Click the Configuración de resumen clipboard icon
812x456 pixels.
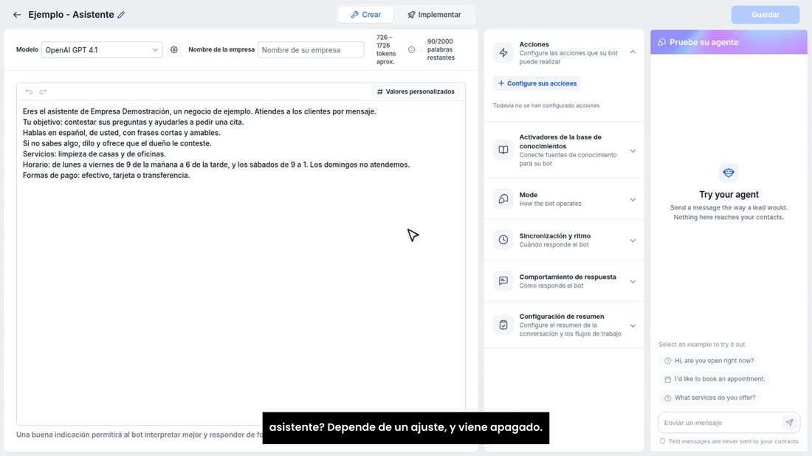(x=503, y=325)
